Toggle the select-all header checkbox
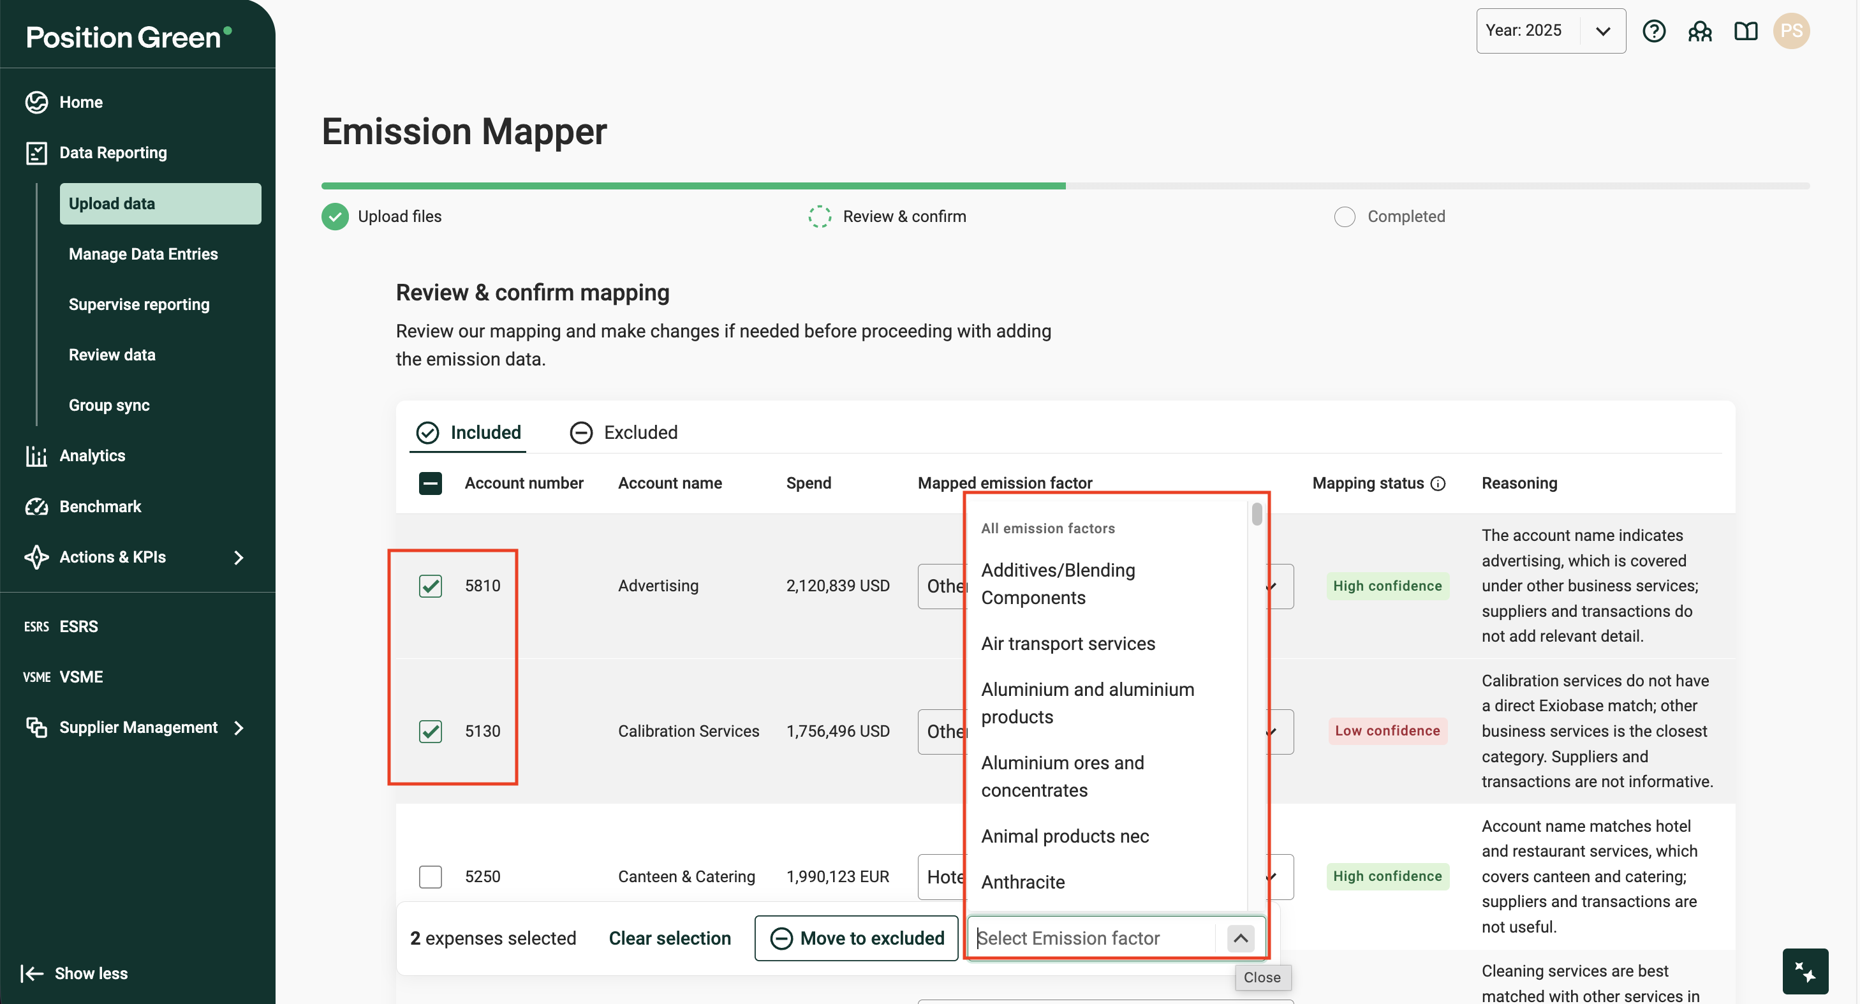The width and height of the screenshot is (1860, 1004). tap(431, 484)
